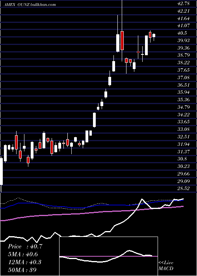Click the 29.66 price axis label

tap(184, 173)
